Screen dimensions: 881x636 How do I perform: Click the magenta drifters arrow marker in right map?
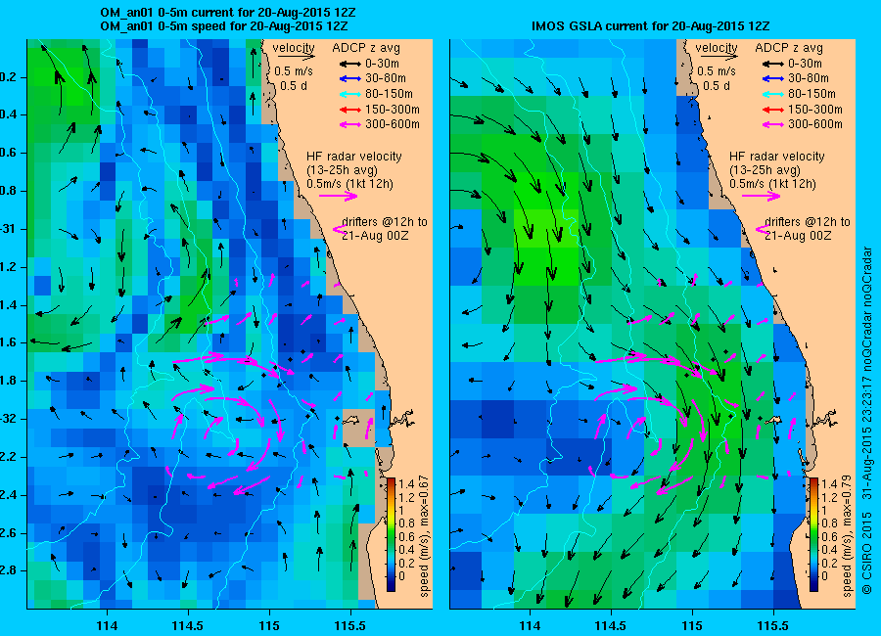tap(763, 229)
